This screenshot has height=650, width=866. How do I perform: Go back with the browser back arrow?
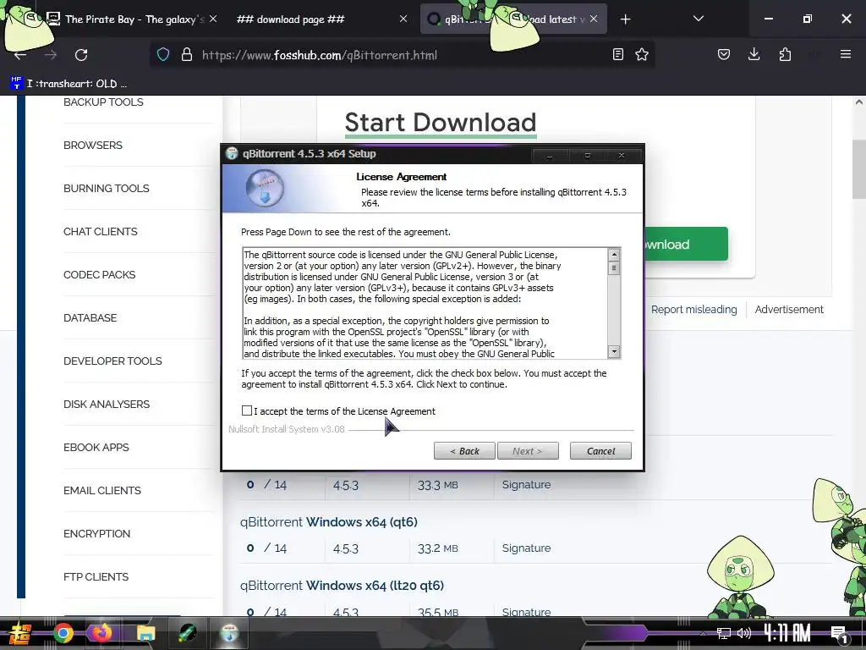(x=20, y=55)
